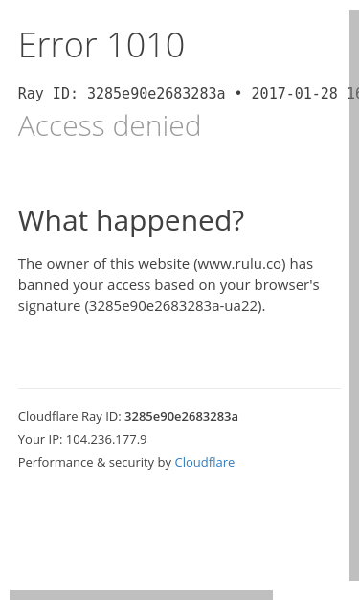Open the Cloudflare link
The height and width of the screenshot is (600, 359).
204,462
